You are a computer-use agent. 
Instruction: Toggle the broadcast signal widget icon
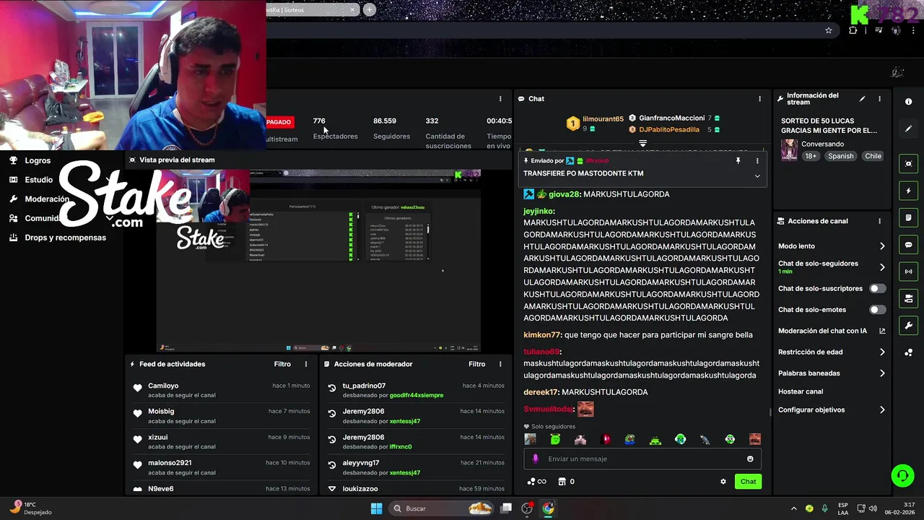pyautogui.click(x=908, y=272)
